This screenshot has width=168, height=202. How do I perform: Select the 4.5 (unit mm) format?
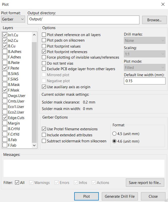(x=115, y=134)
